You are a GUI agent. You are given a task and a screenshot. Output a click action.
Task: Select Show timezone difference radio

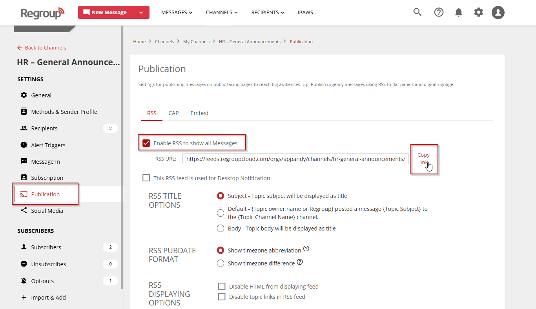coord(221,263)
